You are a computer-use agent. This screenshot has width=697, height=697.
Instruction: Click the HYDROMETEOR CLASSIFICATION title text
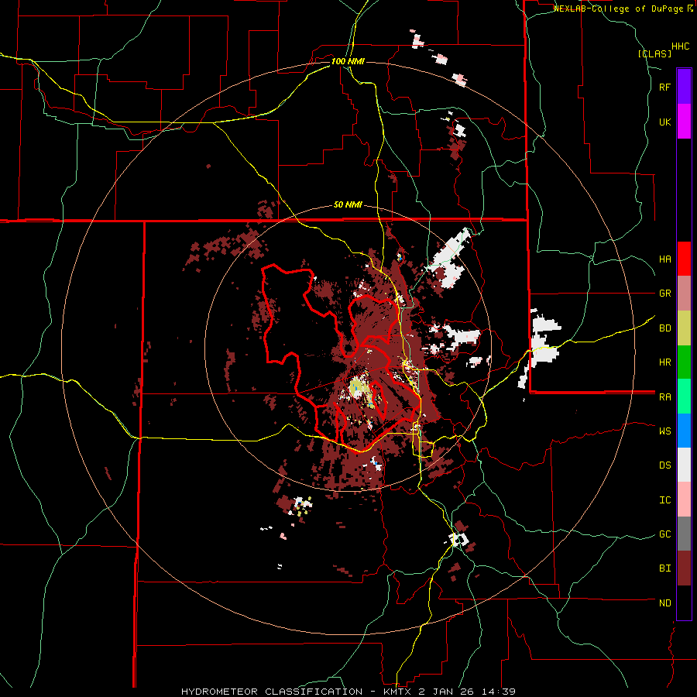[x=272, y=692]
